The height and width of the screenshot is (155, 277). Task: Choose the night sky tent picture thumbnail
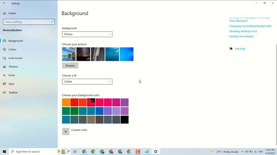[x=83, y=54]
